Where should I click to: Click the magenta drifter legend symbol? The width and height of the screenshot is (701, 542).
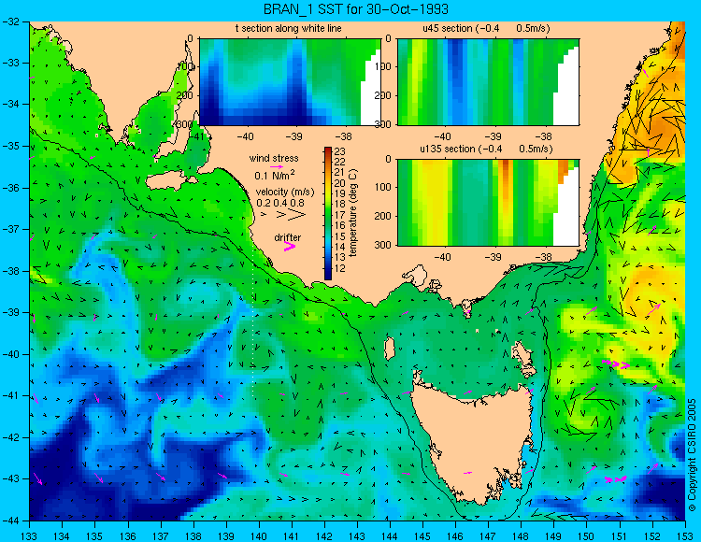(289, 247)
